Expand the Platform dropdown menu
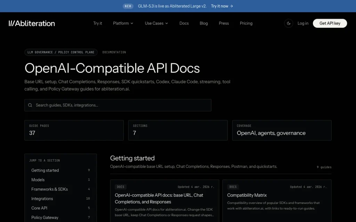 [123, 23]
